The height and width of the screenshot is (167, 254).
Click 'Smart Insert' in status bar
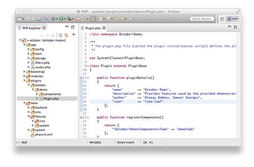coord(125,142)
